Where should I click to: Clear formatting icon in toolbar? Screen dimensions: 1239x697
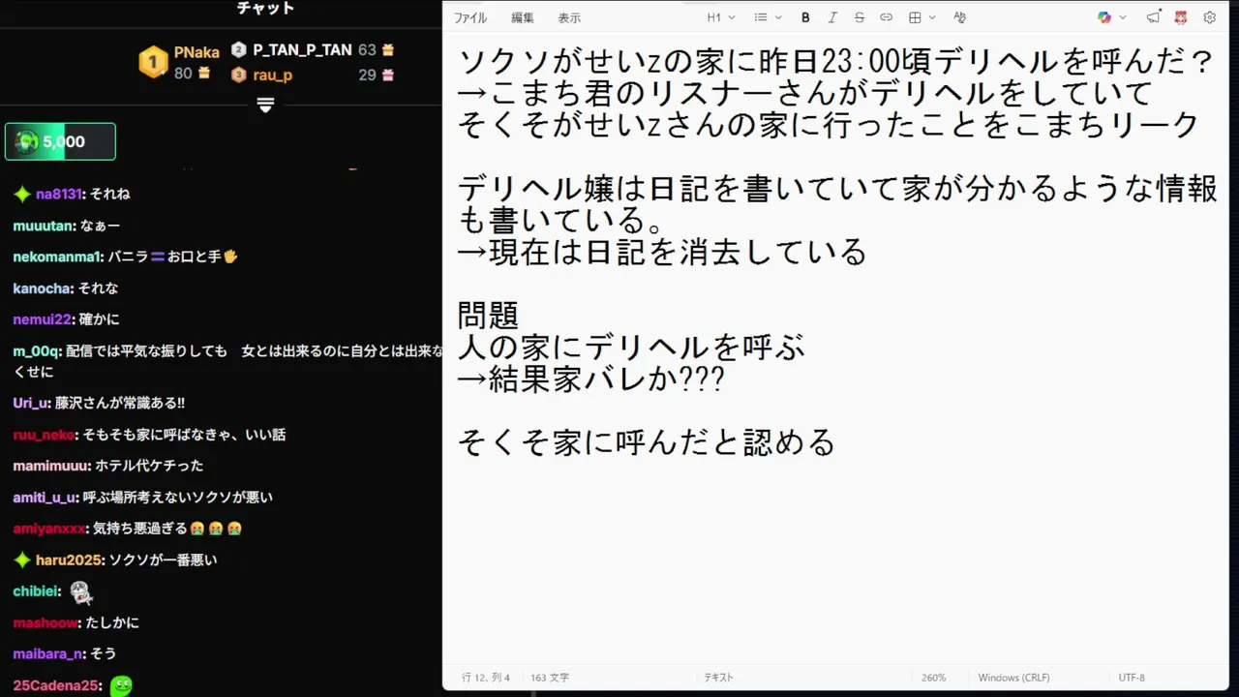tap(959, 17)
